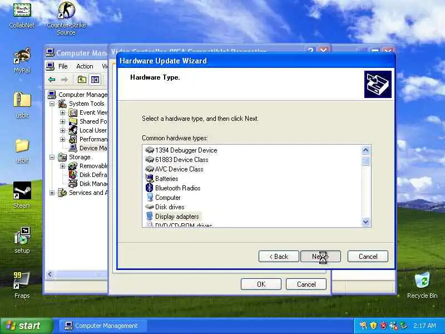Click the Disk drives icon

point(150,207)
